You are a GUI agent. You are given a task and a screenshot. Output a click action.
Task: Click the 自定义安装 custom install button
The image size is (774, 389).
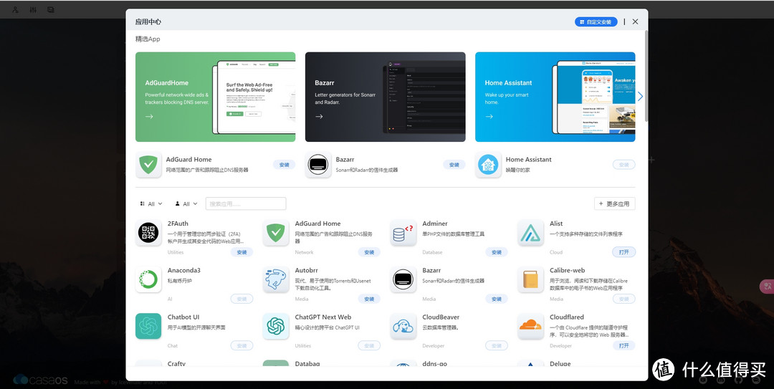596,21
